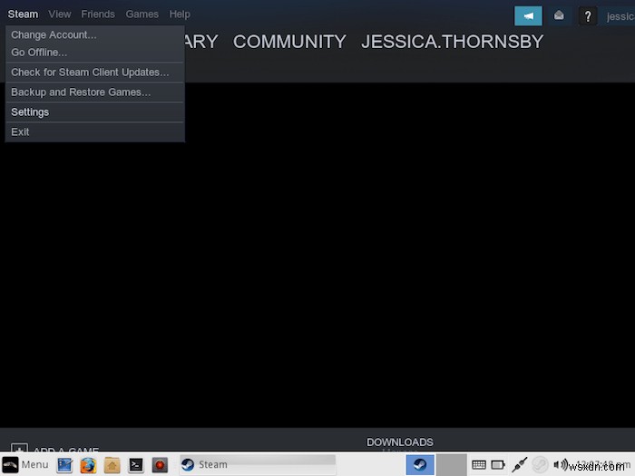Go to the COMMUNITY tab
Viewport: 635px width, 476px height.
click(x=289, y=42)
